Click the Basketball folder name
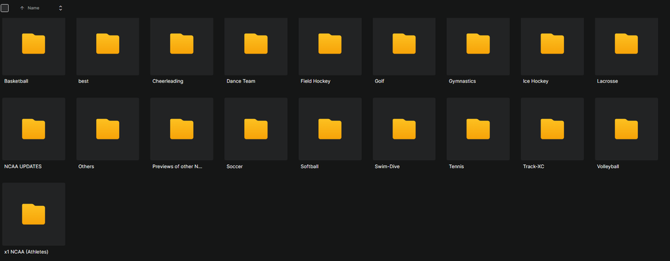 coord(16,81)
